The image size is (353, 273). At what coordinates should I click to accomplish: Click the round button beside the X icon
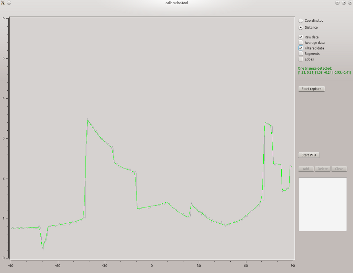9,3
